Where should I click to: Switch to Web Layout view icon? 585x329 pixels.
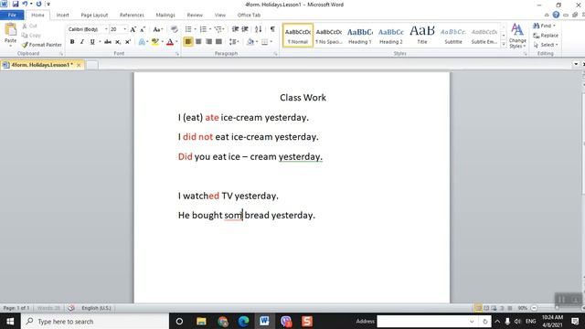point(494,308)
